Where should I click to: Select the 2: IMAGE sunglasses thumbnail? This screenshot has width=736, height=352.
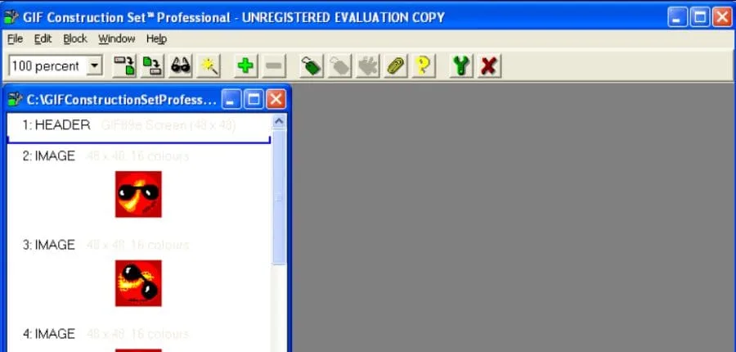138,194
